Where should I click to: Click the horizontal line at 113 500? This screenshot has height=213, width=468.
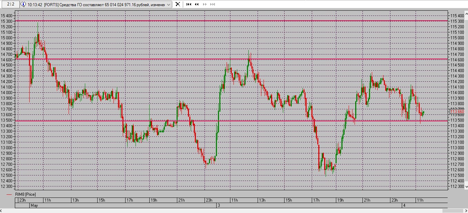click(x=231, y=121)
